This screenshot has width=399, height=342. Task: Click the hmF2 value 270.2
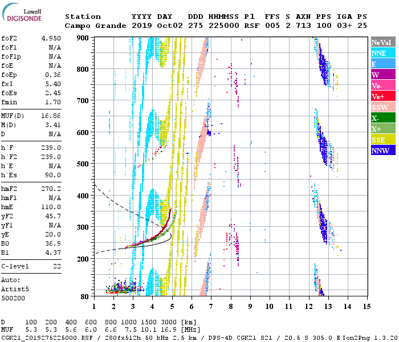pos(51,189)
